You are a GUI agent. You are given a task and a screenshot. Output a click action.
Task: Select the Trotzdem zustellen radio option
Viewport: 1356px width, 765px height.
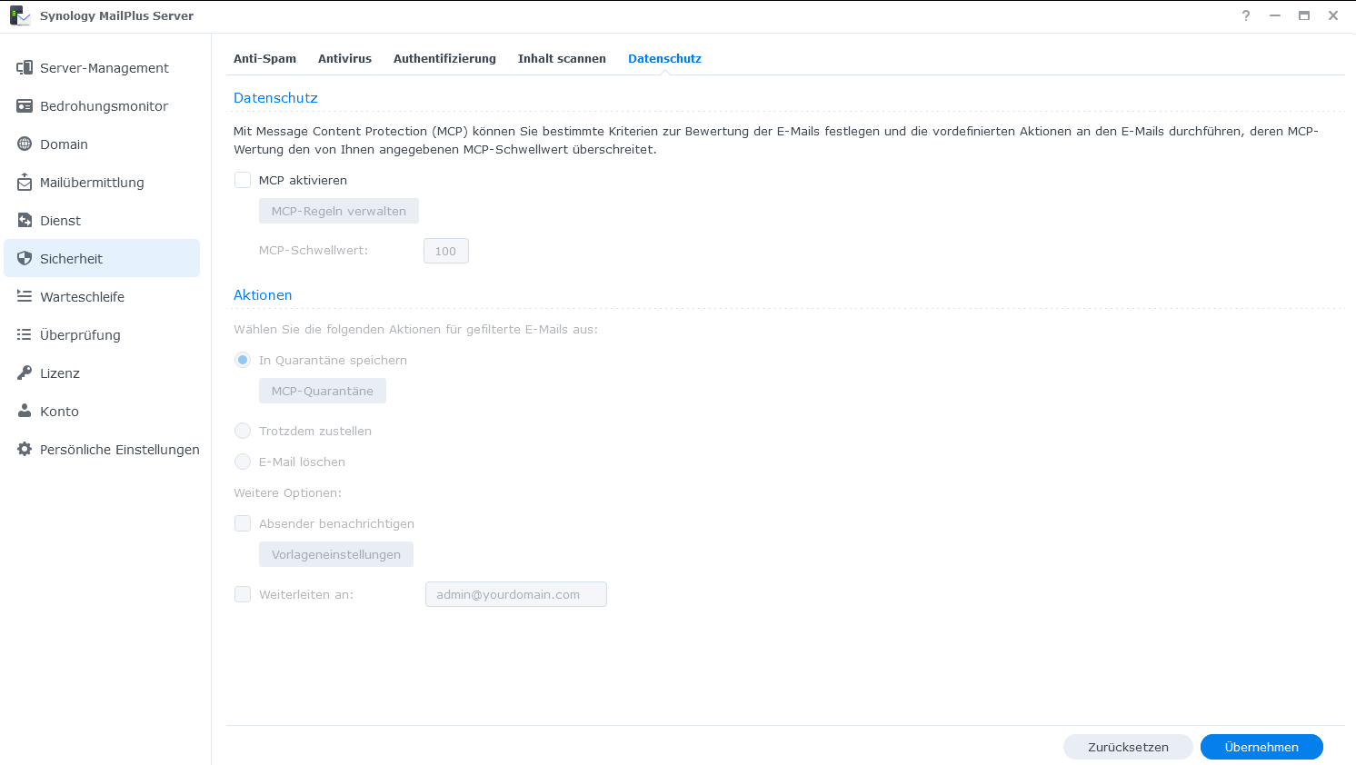click(243, 431)
